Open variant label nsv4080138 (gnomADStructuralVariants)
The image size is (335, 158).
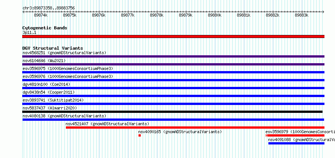[x=64, y=116]
